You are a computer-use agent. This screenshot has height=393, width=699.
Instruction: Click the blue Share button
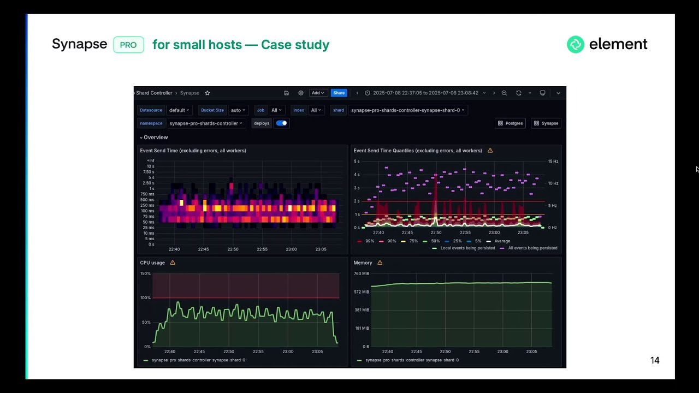click(x=339, y=93)
